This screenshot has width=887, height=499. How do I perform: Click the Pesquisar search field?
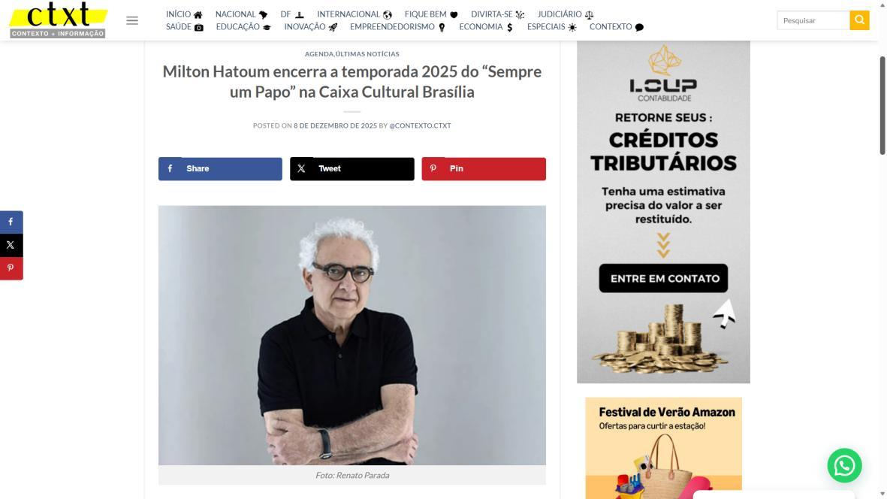[813, 20]
